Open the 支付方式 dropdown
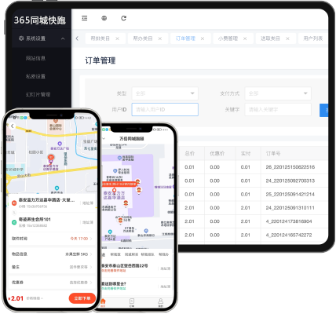 (x=278, y=93)
